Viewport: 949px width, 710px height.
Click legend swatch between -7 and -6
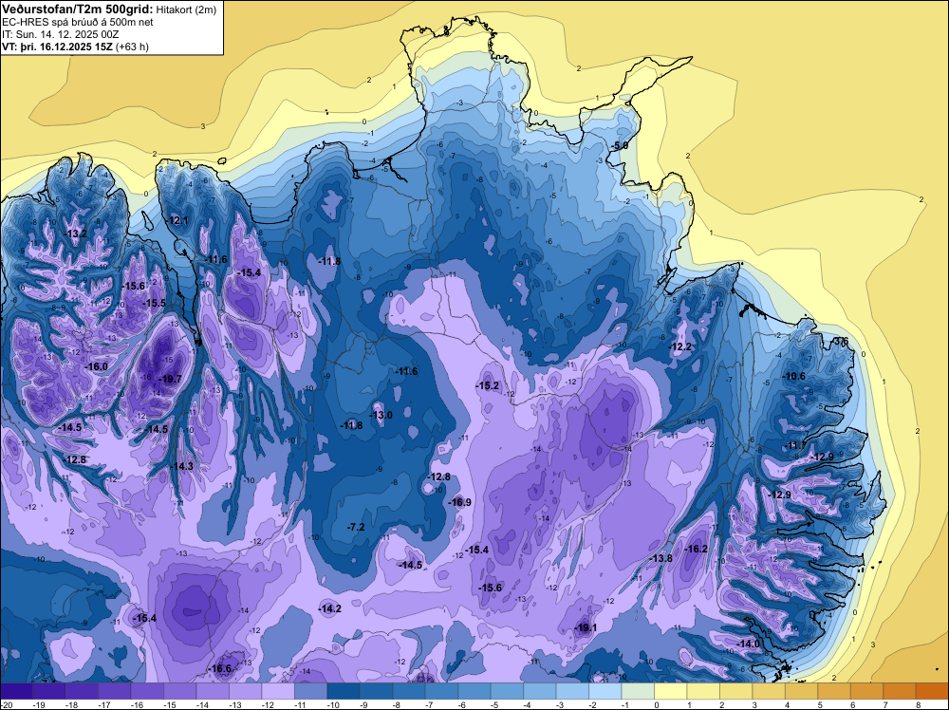[442, 691]
